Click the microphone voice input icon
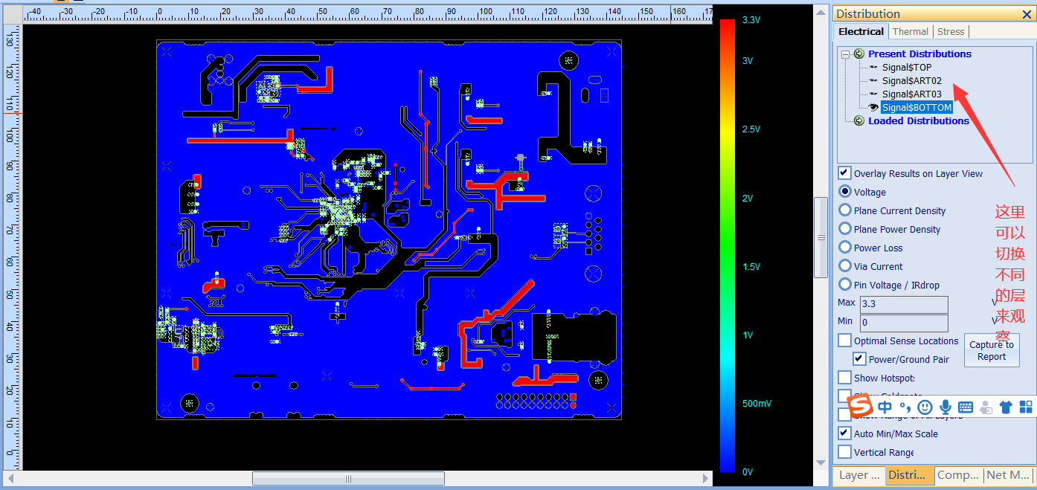The height and width of the screenshot is (490, 1037). point(945,407)
